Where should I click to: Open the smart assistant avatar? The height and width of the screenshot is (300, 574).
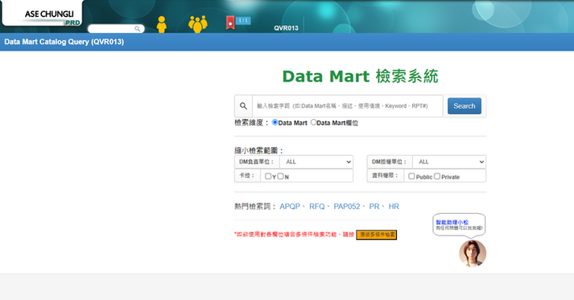click(473, 253)
